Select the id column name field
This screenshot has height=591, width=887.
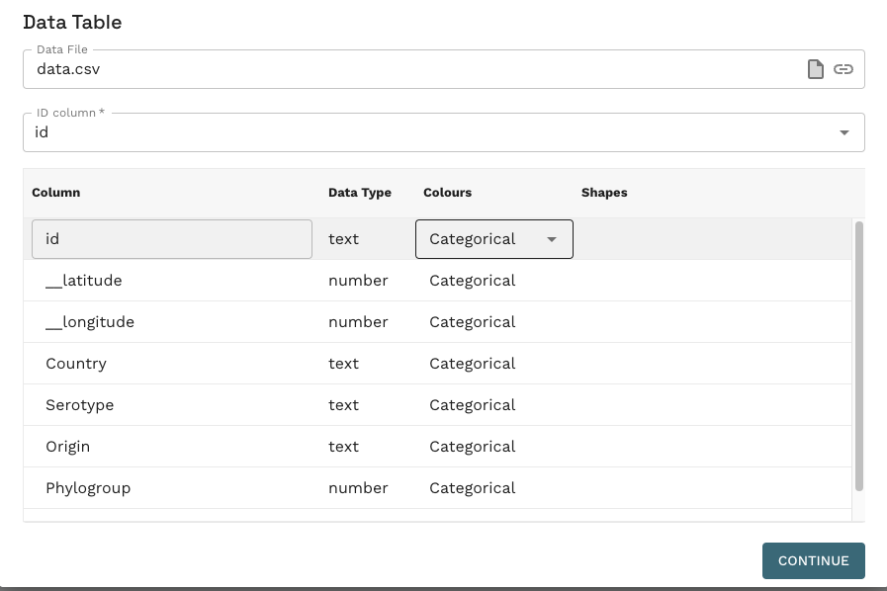tap(172, 239)
